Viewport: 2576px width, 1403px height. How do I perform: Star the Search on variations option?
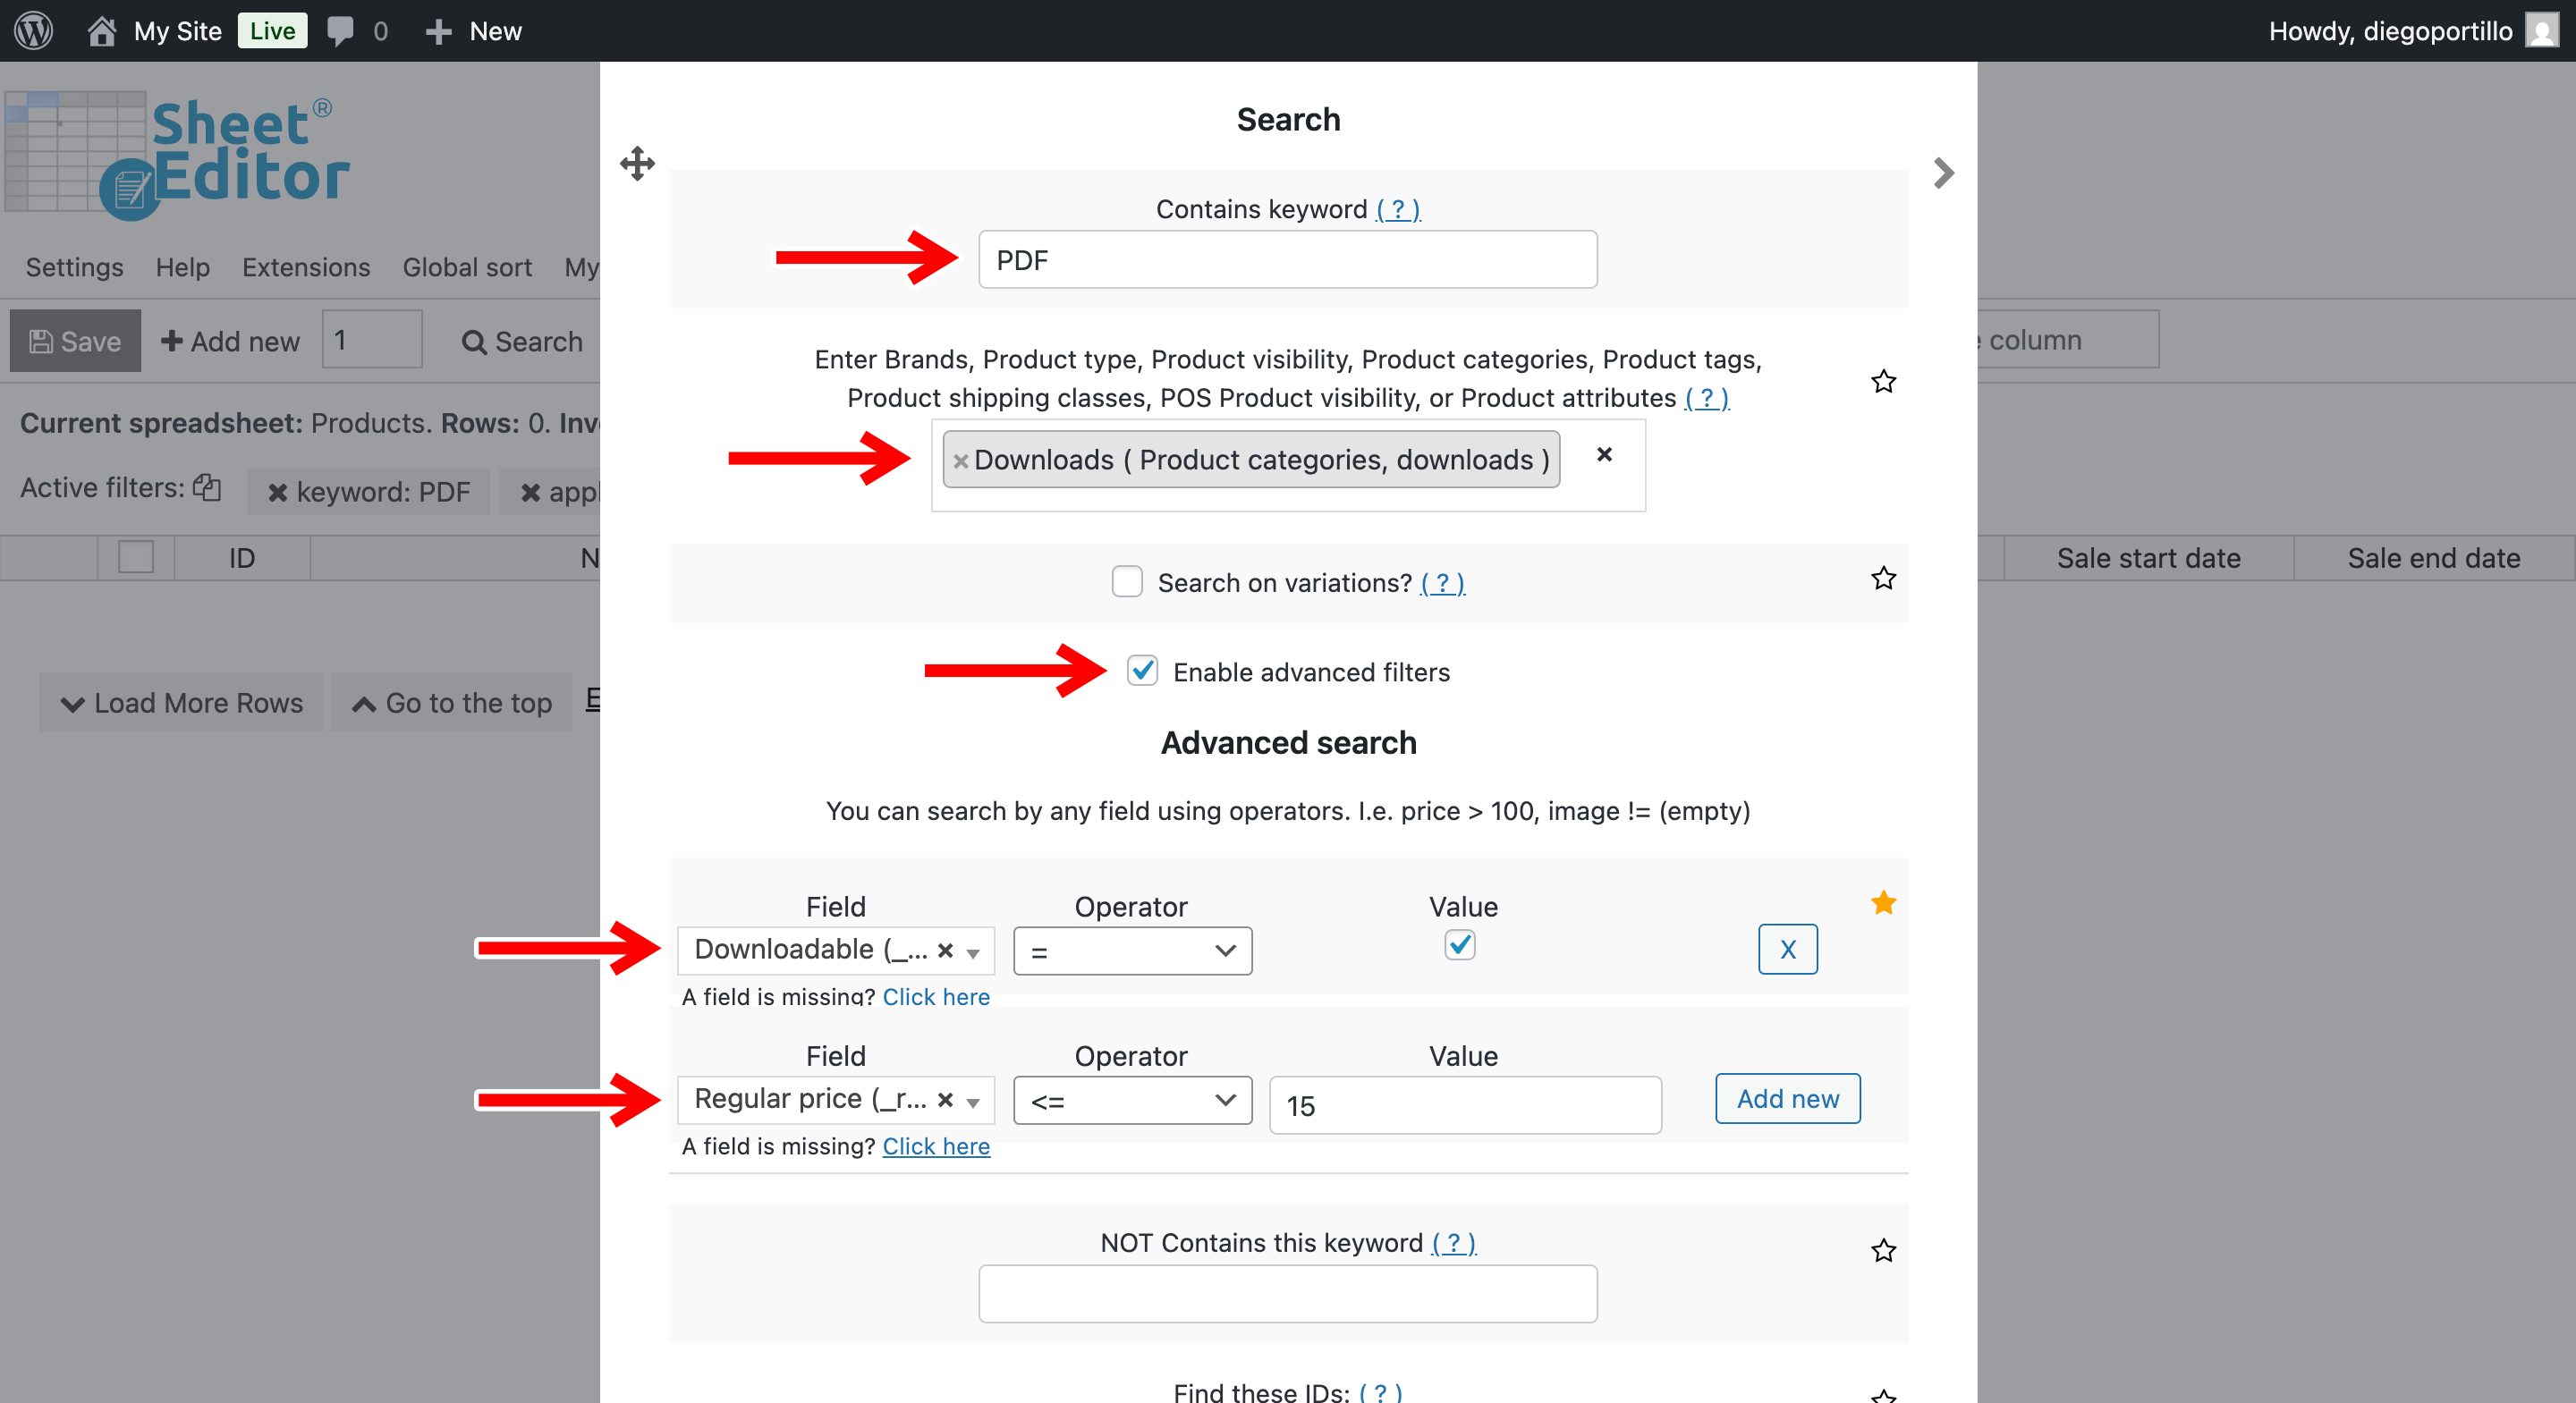[1883, 578]
